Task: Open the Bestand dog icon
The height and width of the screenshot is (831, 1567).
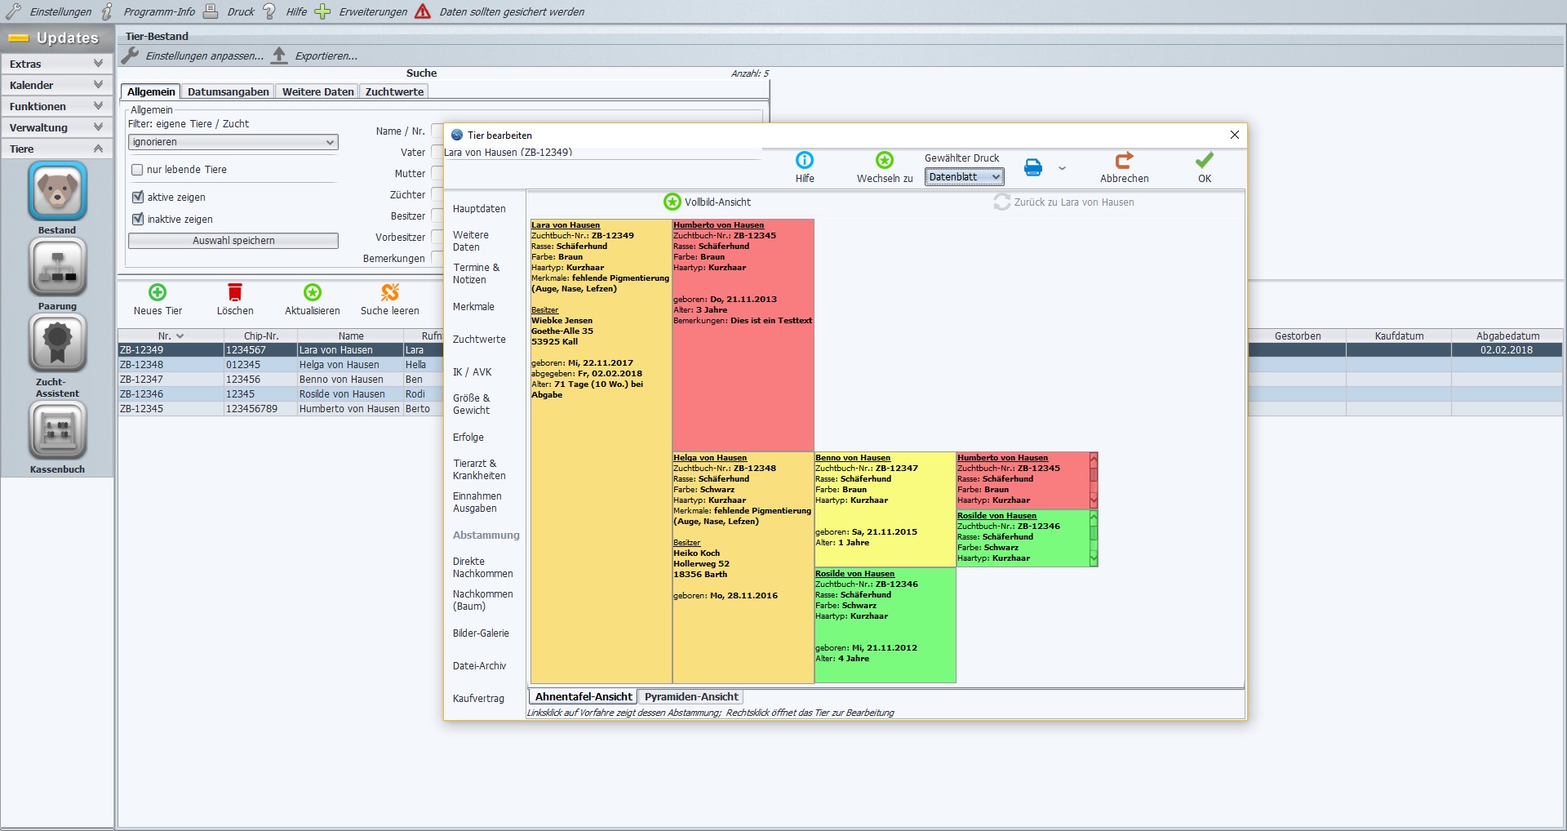Action: [x=57, y=191]
